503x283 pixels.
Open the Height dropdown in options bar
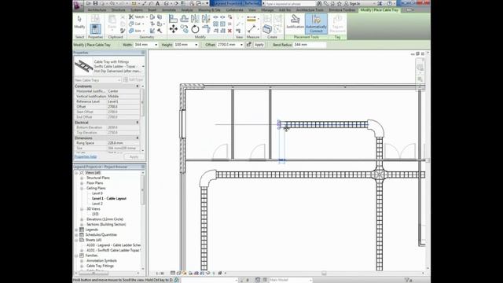tap(196, 45)
